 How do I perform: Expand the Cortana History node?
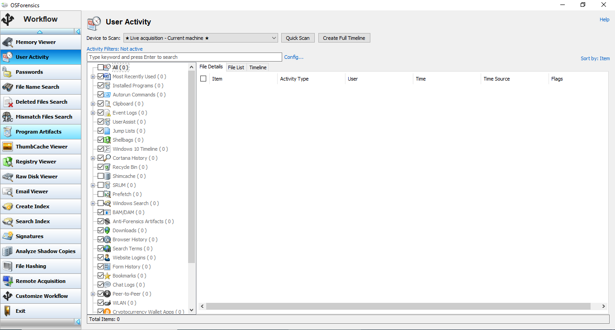click(x=93, y=158)
